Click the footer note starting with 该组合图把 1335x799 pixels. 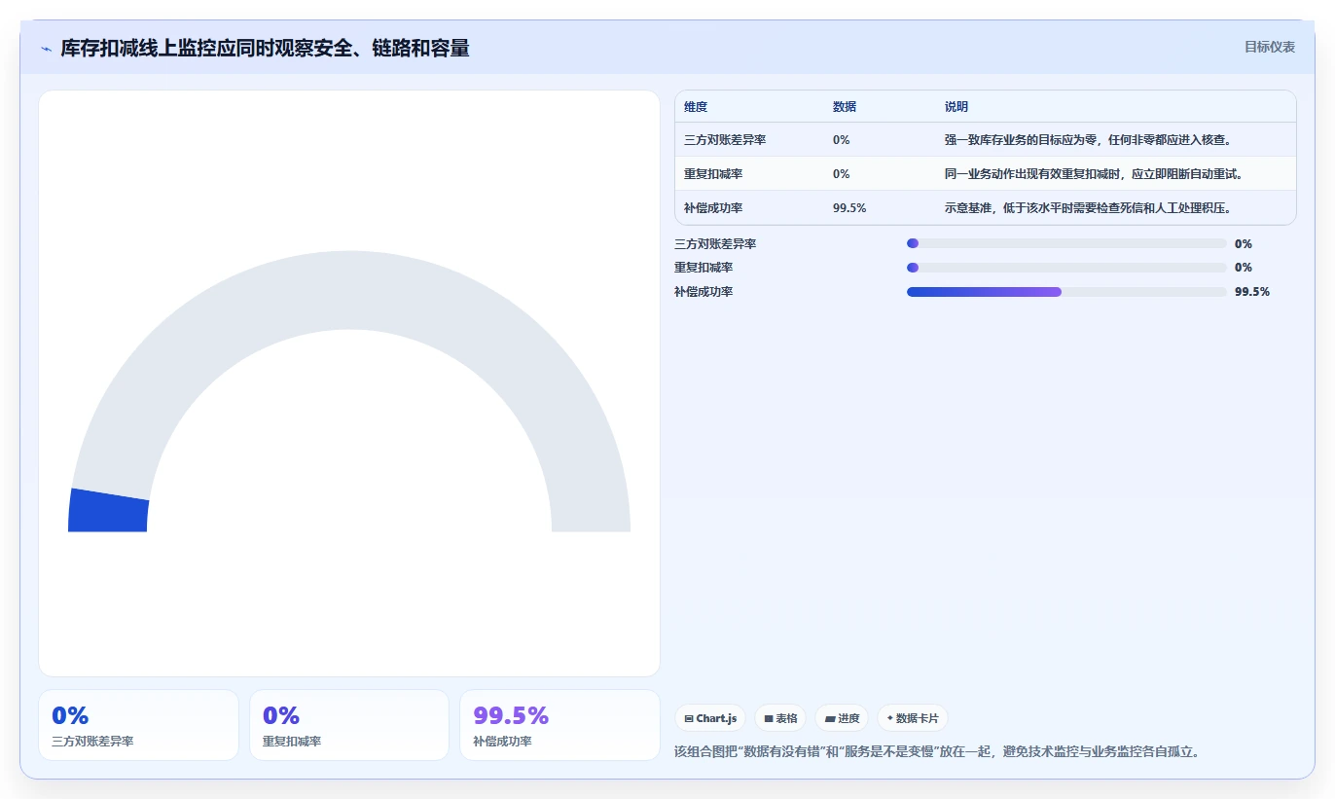(937, 751)
